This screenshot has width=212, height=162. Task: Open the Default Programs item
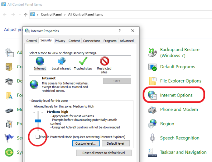pos(177,67)
